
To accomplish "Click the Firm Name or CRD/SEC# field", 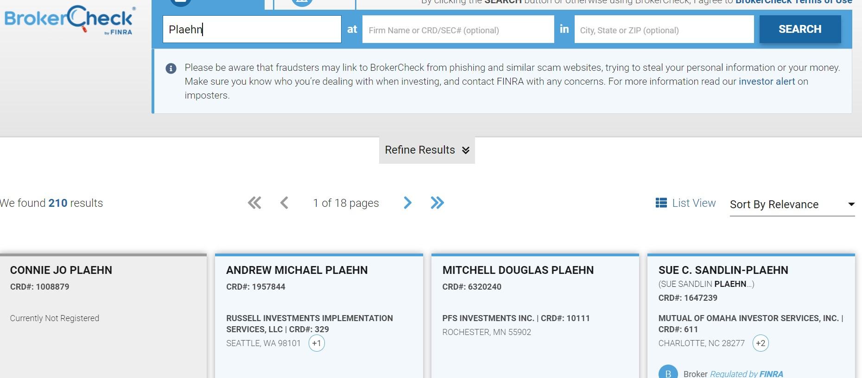I will (x=458, y=29).
